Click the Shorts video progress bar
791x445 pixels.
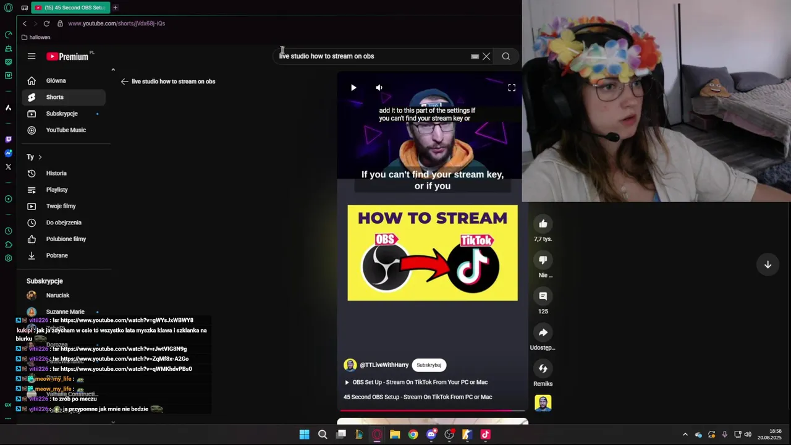click(432, 410)
